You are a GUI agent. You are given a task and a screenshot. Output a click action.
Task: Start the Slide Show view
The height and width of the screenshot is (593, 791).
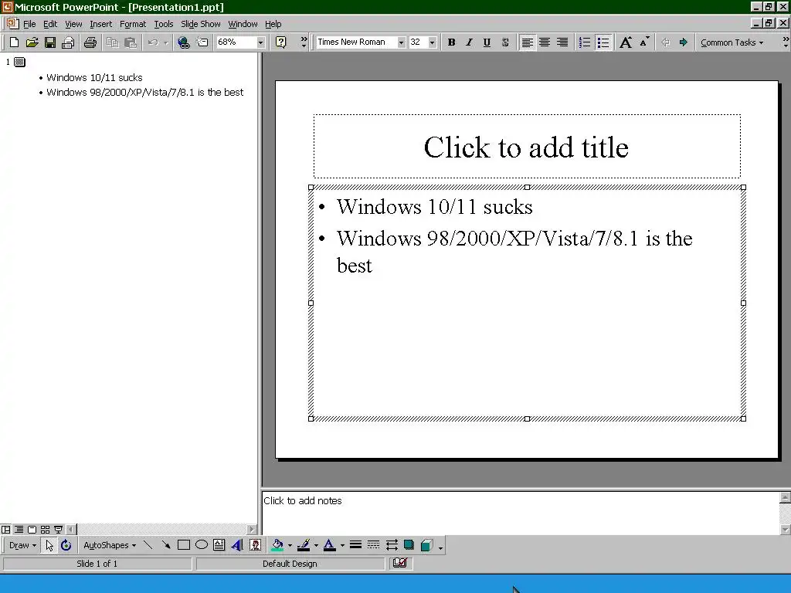[x=58, y=530]
